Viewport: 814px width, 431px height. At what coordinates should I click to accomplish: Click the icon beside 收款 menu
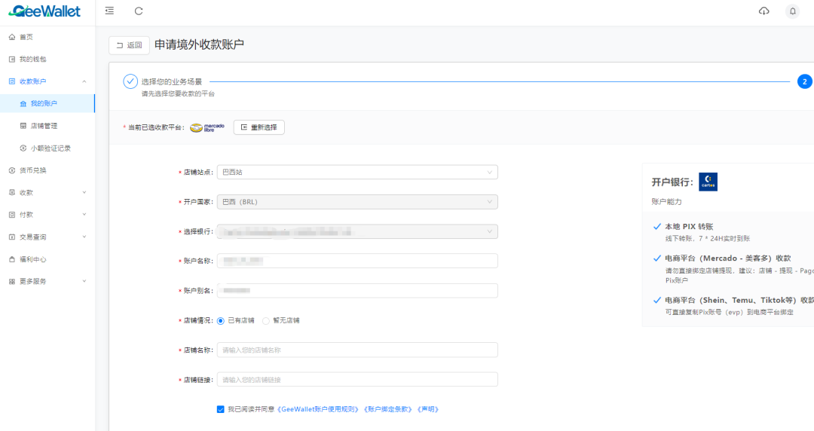[x=12, y=193]
